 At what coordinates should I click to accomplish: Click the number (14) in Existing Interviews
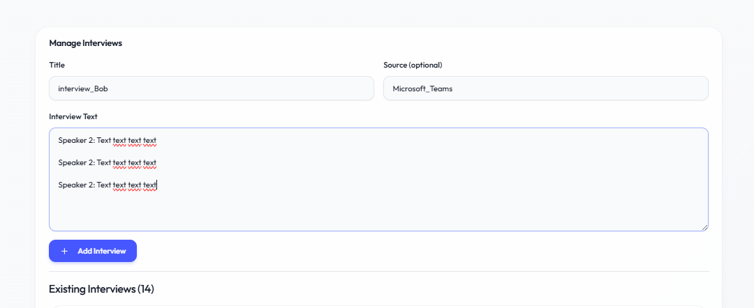pyautogui.click(x=145, y=289)
